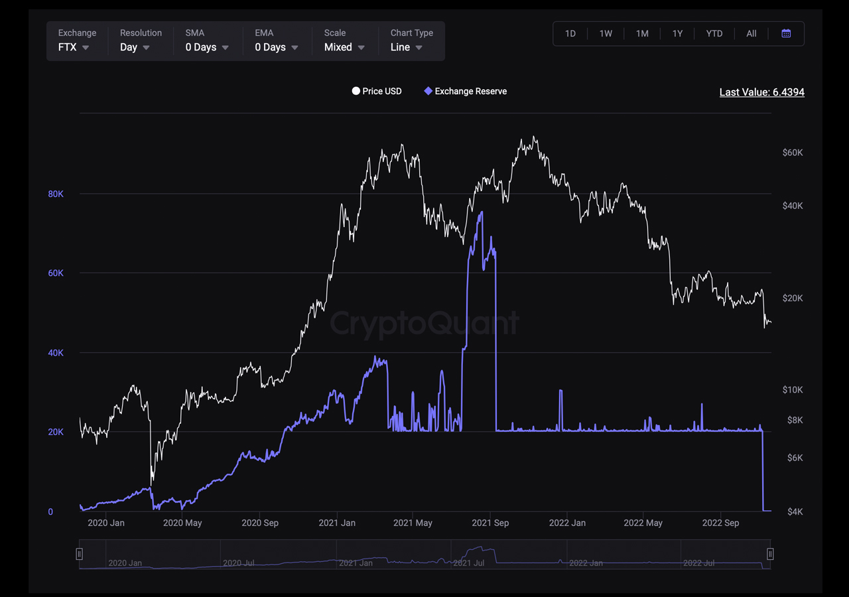Change Chart Type from Line
Screen dimensions: 849x597
(419, 48)
